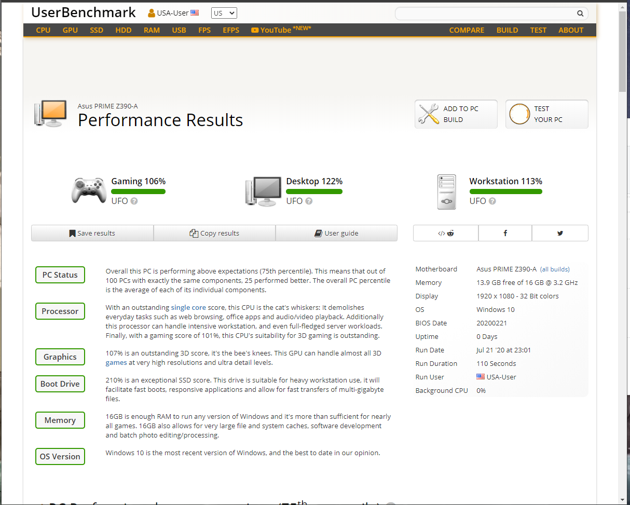
Task: Open the TEST menu
Action: (538, 30)
